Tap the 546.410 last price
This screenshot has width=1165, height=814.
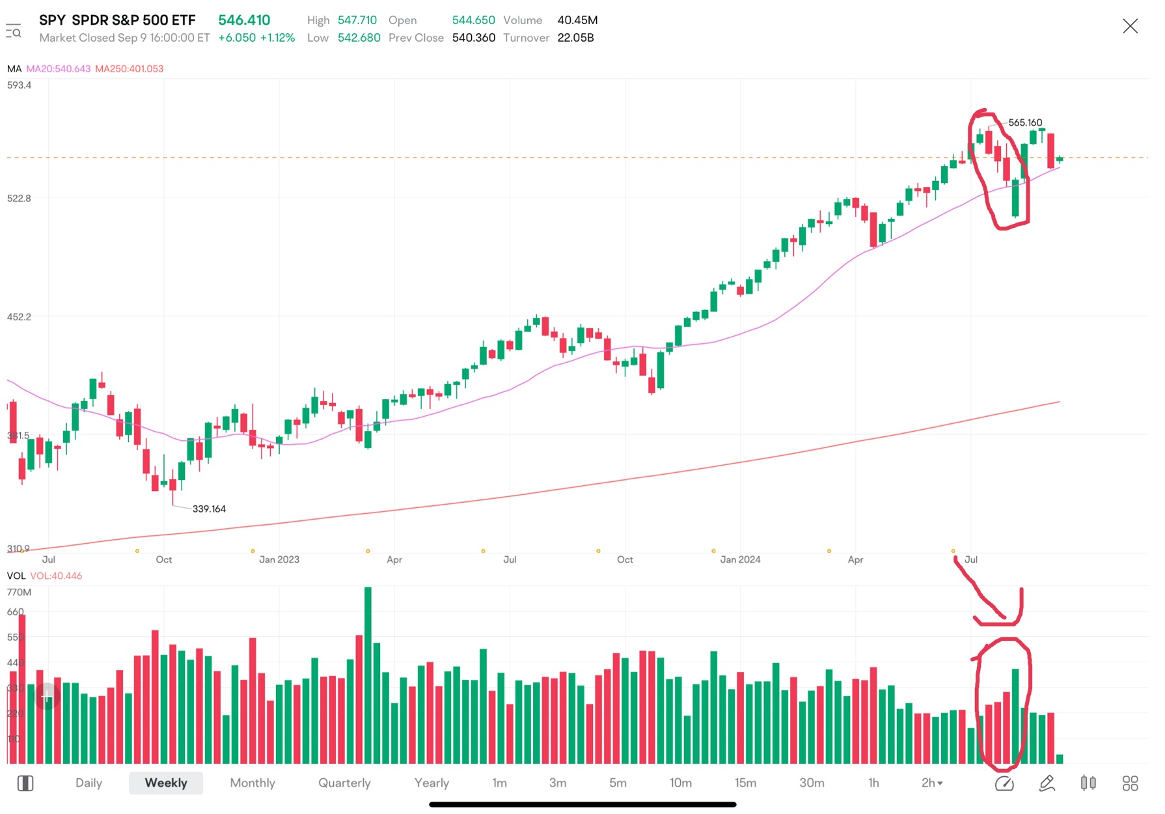coord(244,20)
